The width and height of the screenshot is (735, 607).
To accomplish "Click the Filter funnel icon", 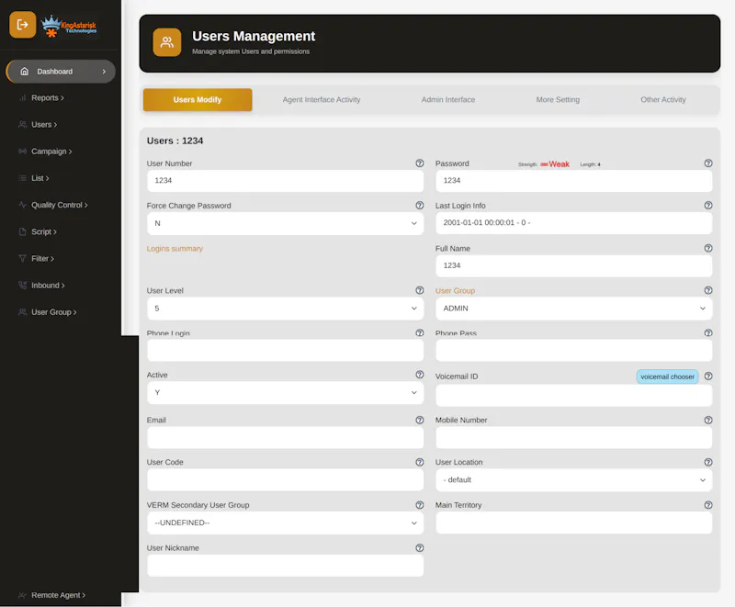I will tap(22, 259).
